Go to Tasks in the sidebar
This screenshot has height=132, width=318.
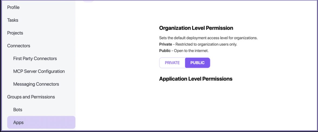[x=13, y=20]
